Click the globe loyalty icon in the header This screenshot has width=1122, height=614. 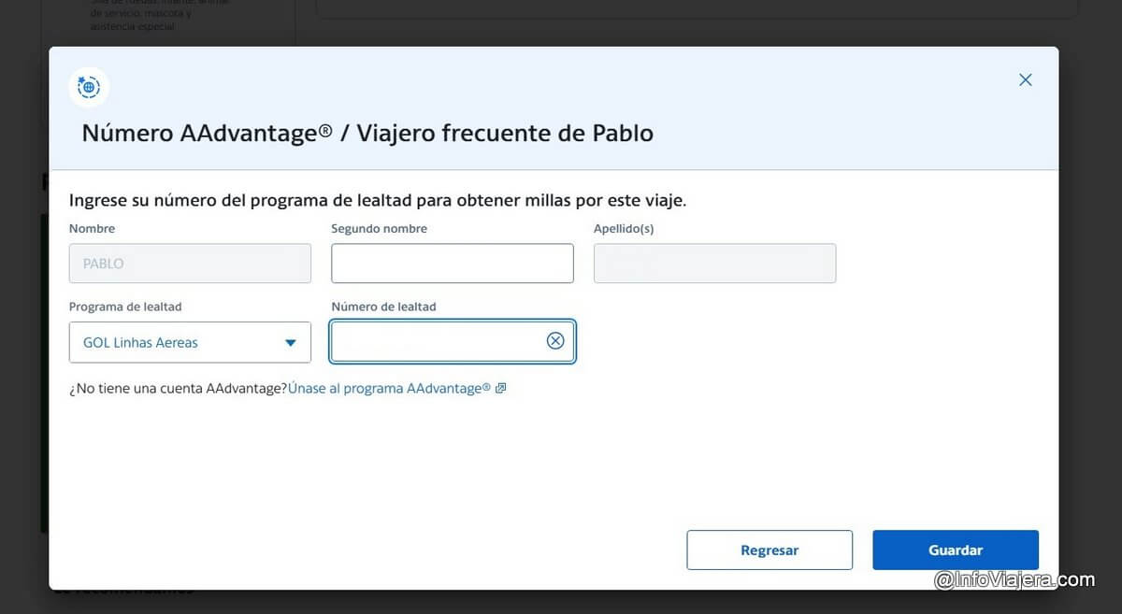pyautogui.click(x=89, y=88)
